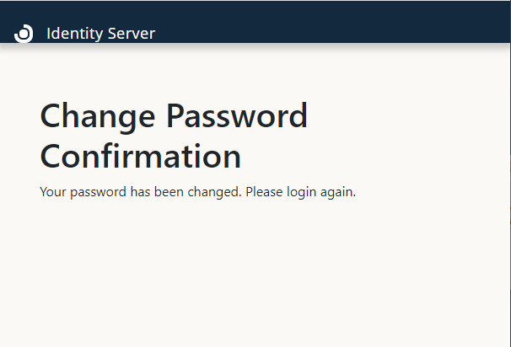Click the Change Password Confirmation heading
Screen dimensions: 511x347
click(x=174, y=136)
